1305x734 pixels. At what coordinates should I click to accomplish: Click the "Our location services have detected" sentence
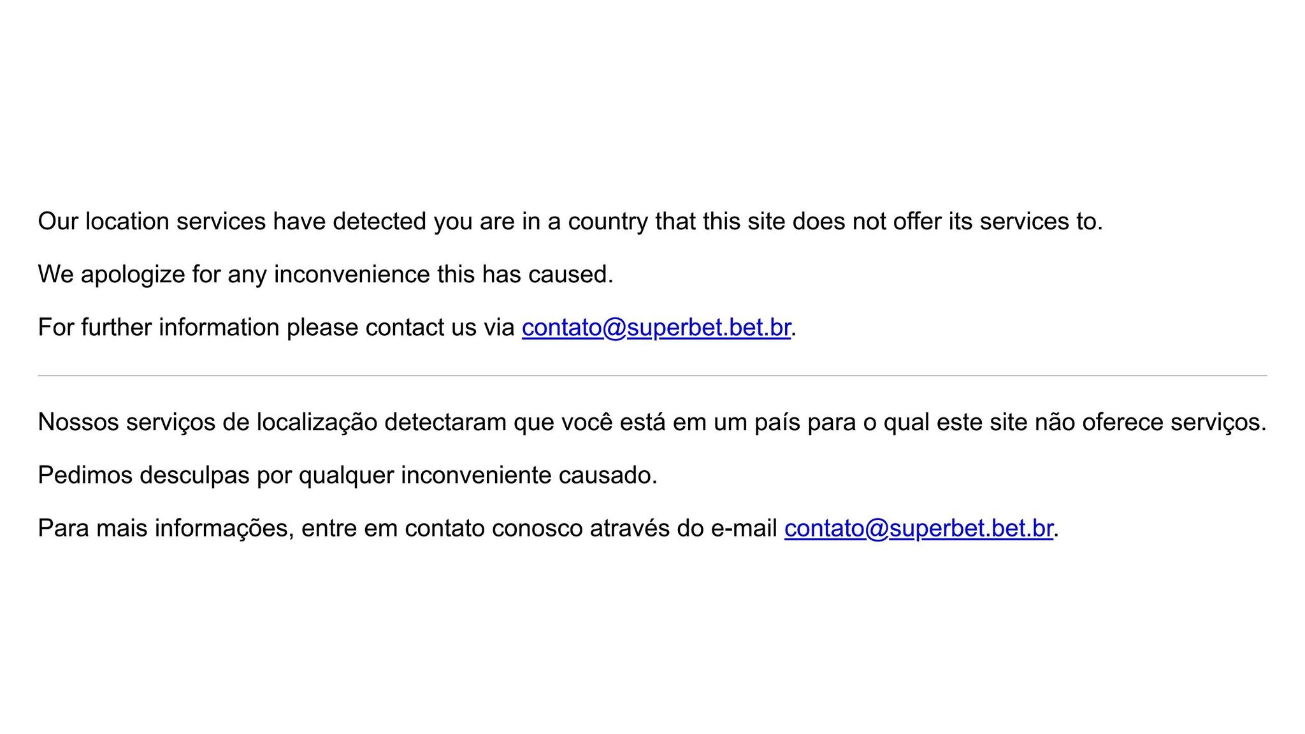570,222
